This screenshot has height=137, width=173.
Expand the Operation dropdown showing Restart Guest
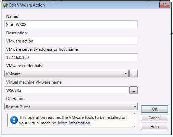71,107
